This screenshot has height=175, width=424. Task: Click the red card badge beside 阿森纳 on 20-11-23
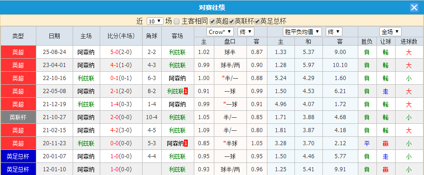click(186, 143)
